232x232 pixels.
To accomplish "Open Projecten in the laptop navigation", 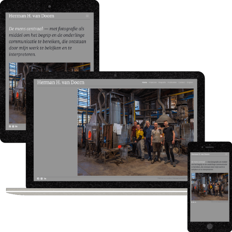I will tap(153, 82).
